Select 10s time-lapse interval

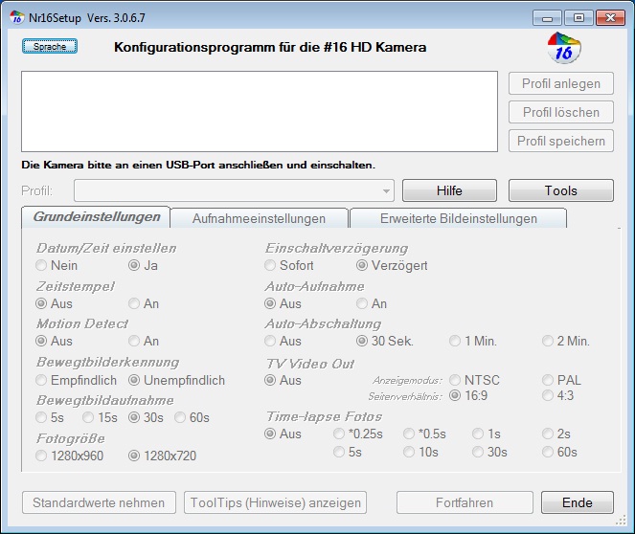(421, 452)
